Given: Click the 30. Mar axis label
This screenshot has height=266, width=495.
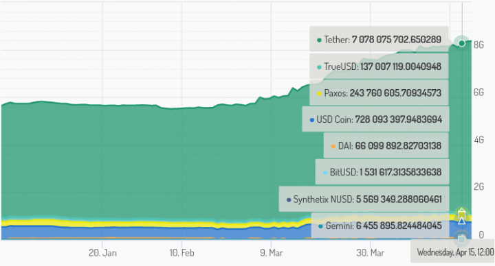Looking at the screenshot, I should point(371,253).
